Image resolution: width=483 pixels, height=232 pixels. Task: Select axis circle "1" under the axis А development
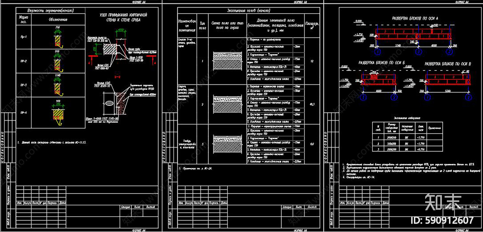(x=377, y=52)
